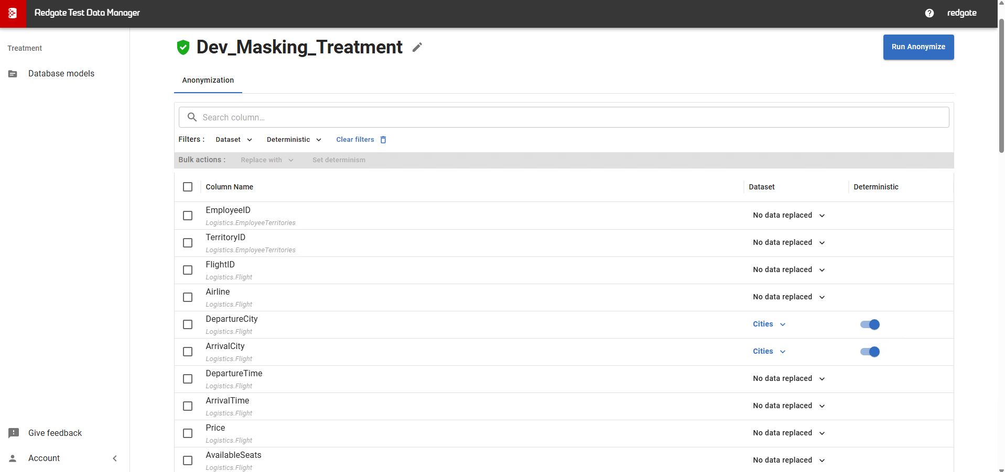Tick the select-all checkbox in header

click(188, 187)
